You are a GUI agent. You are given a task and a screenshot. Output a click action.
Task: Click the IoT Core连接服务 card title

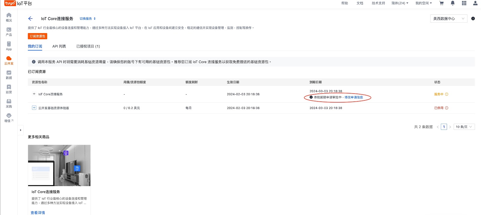[x=46, y=192]
